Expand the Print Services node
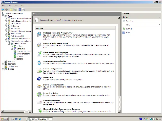162x121 pixels. tap(6, 34)
